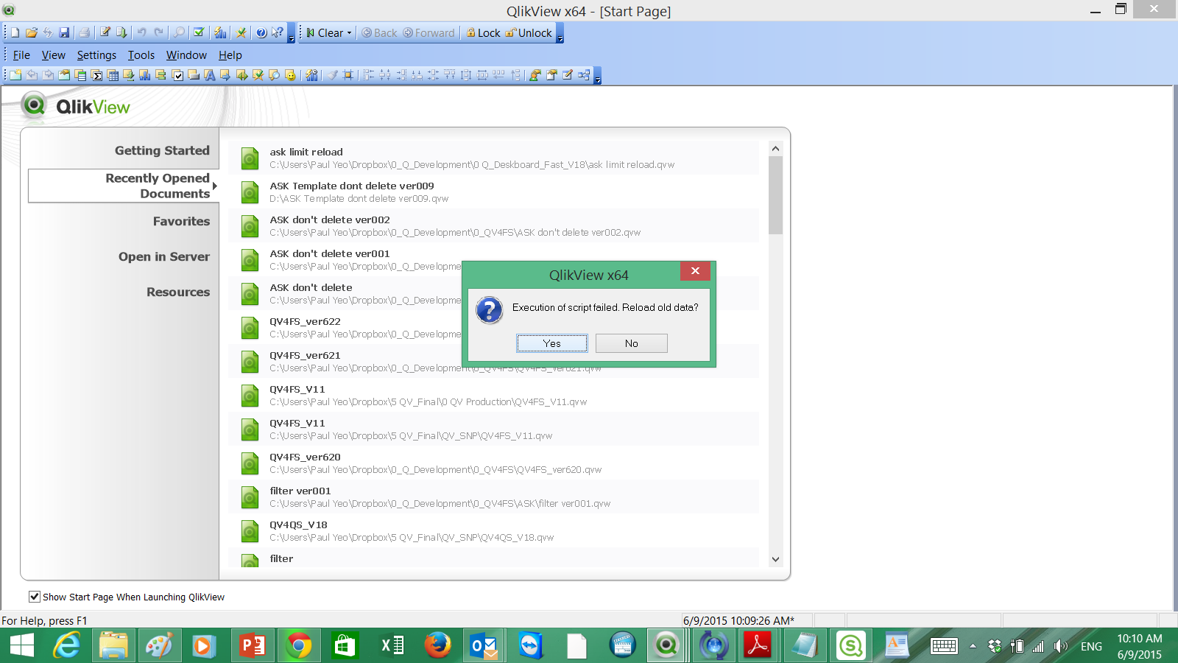Open the View menu
The width and height of the screenshot is (1178, 663).
pyautogui.click(x=53, y=55)
